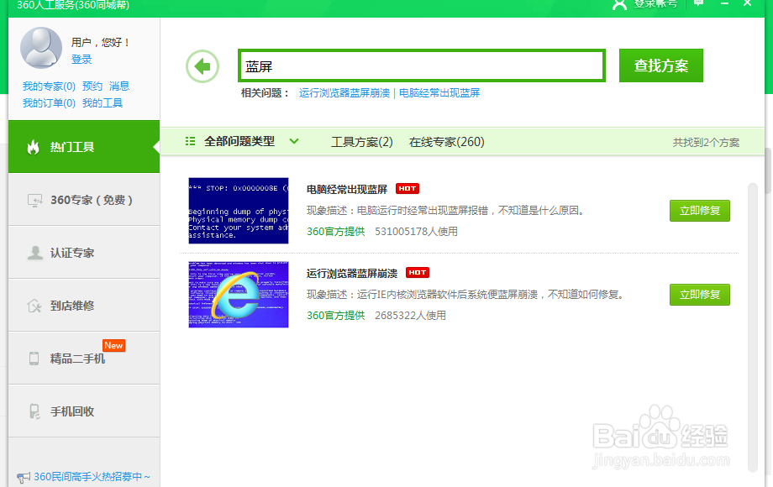Open result title 电脑经常出现蓝屏
The height and width of the screenshot is (487, 773).
tap(346, 189)
